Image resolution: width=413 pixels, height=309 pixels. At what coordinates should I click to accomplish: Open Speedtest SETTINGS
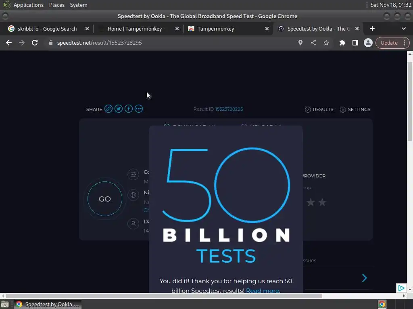tap(355, 109)
